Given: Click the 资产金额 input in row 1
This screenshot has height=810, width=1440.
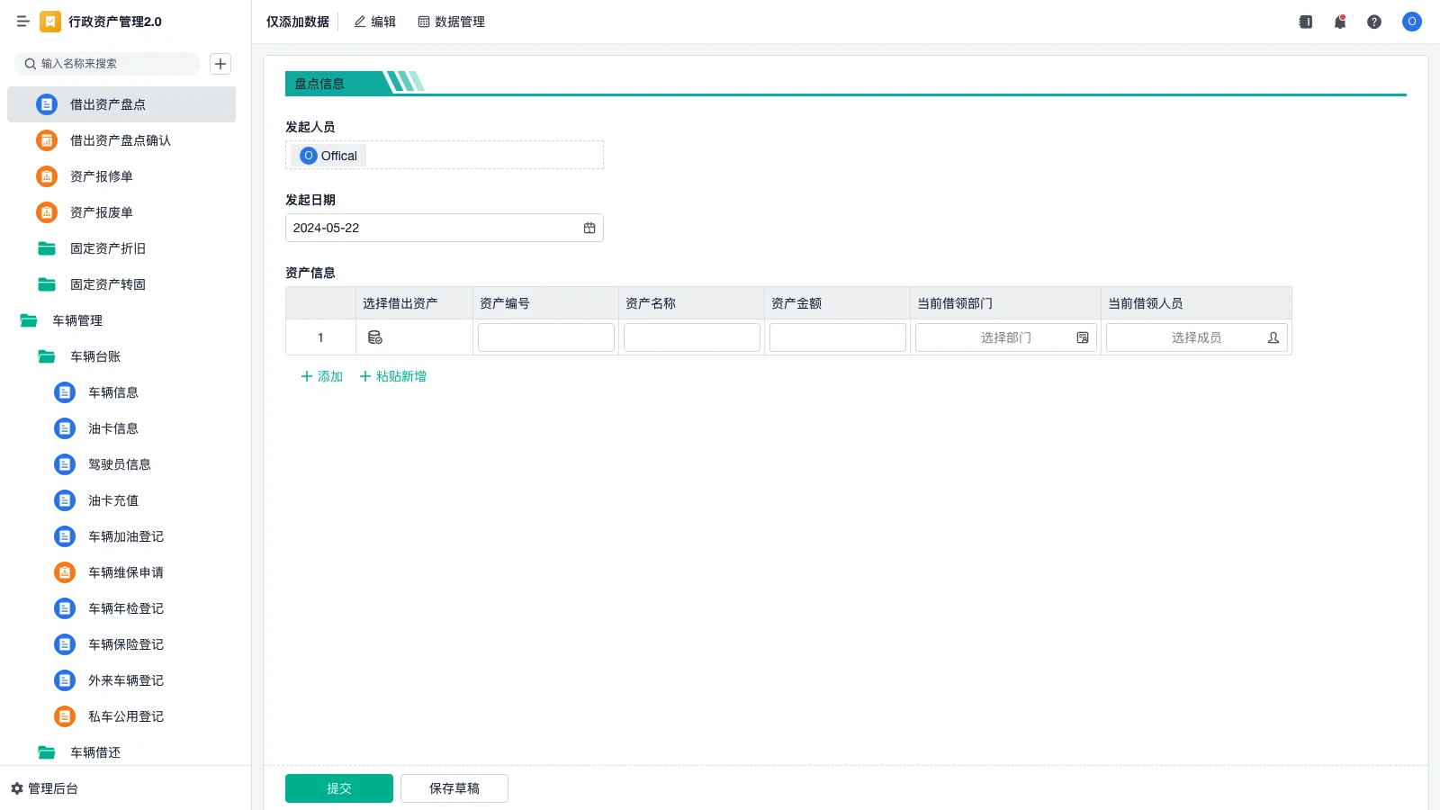Looking at the screenshot, I should click(x=838, y=337).
